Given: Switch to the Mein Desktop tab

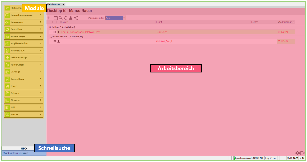Looking at the screenshot, I should click(x=54, y=4).
